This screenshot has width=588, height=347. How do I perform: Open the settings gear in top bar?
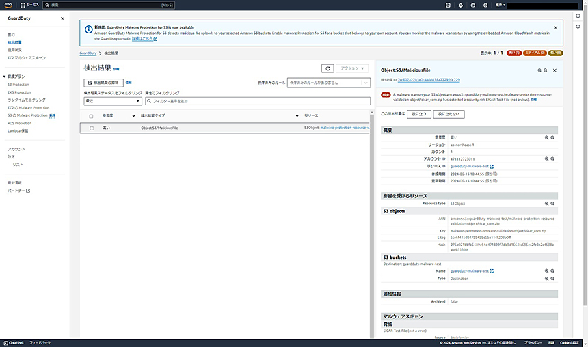485,5
